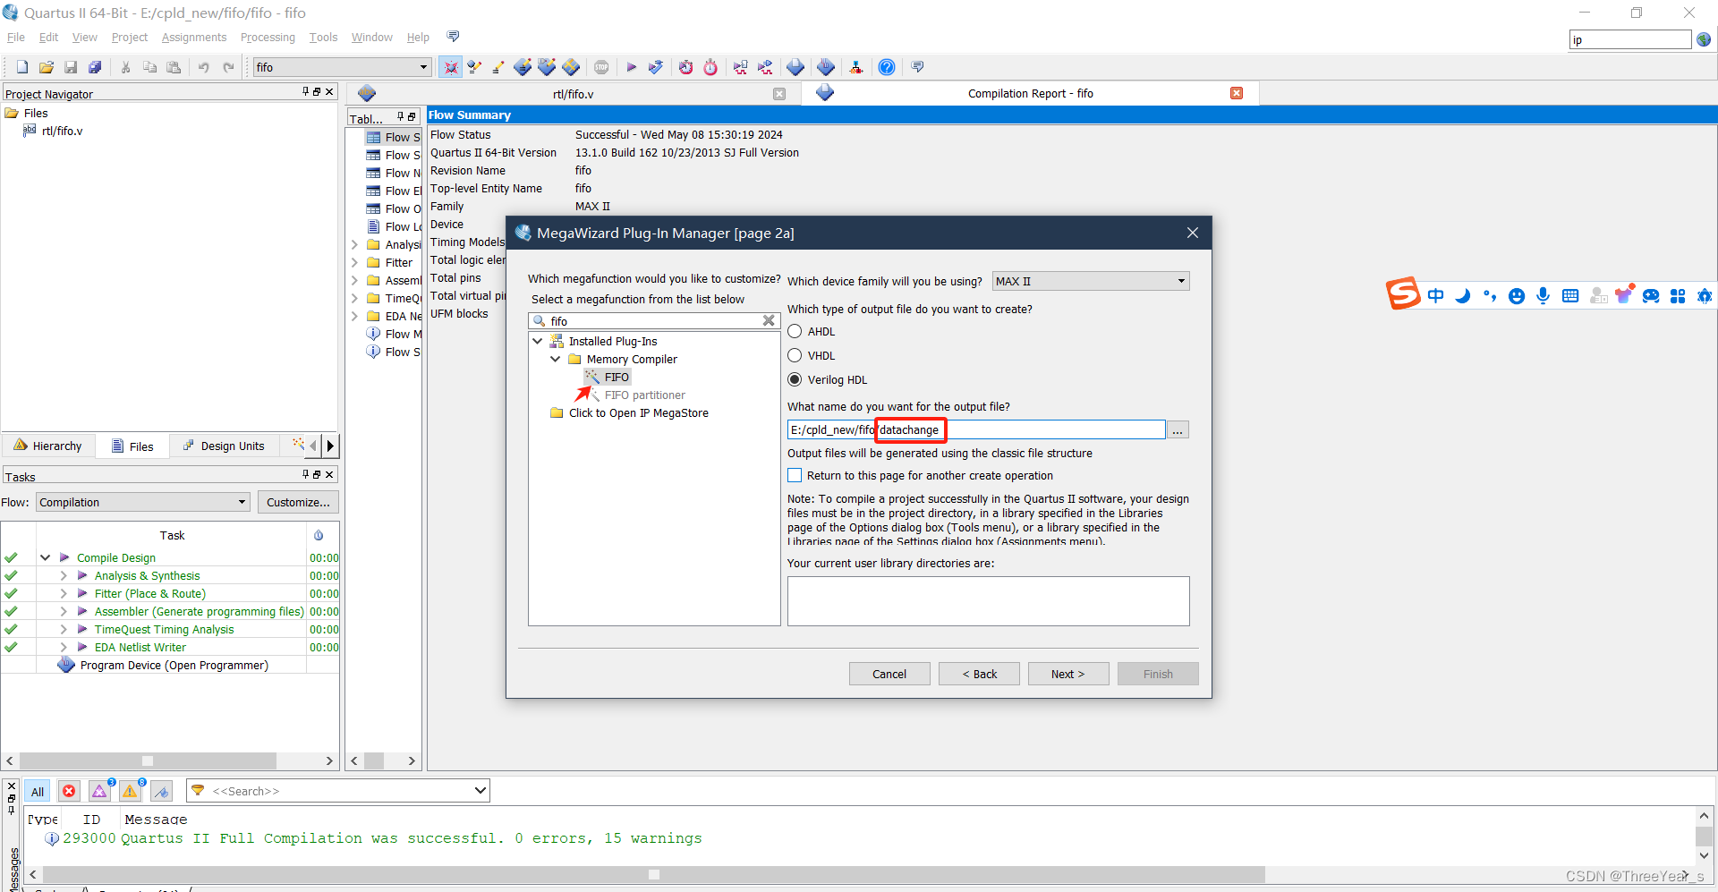1718x892 pixels.
Task: Click the flagged messages filter icon
Action: point(162,791)
